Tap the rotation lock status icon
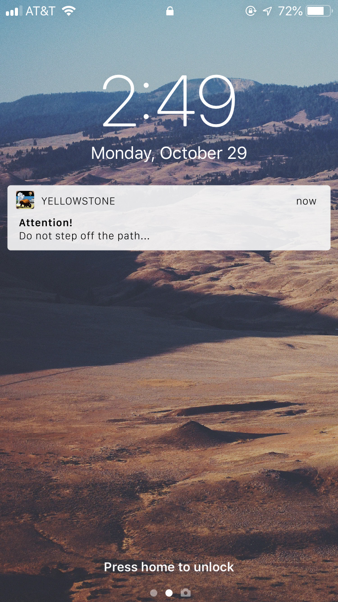 coord(251,11)
